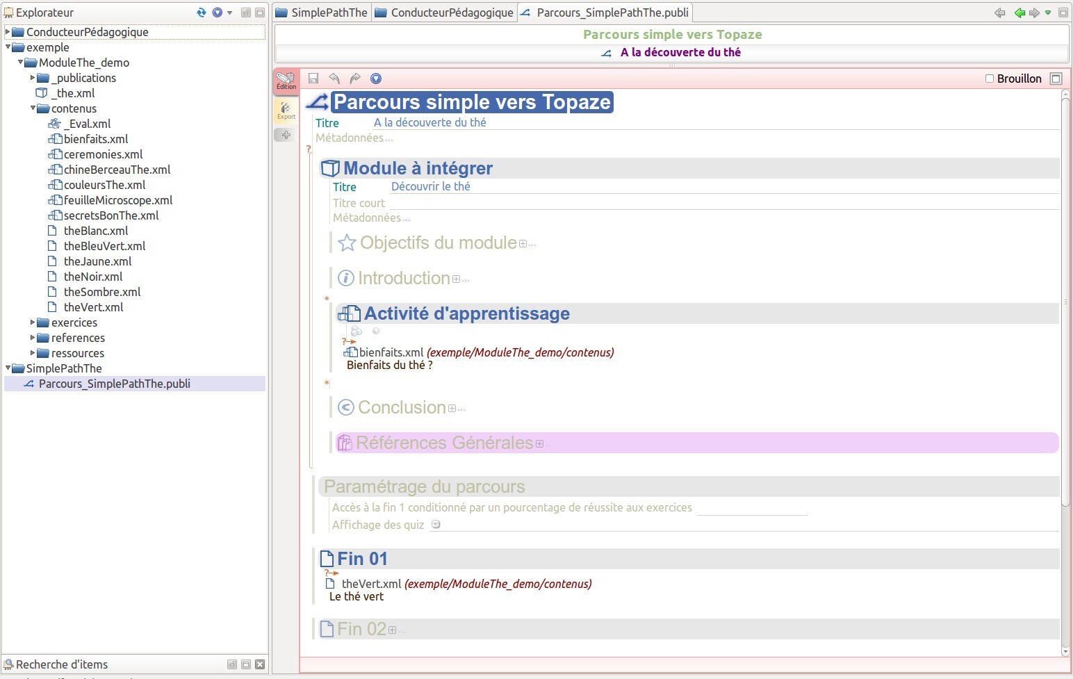Click the grey outlined left arrow in tab bar
Viewport: 1073px width, 679px height.
click(x=1000, y=13)
